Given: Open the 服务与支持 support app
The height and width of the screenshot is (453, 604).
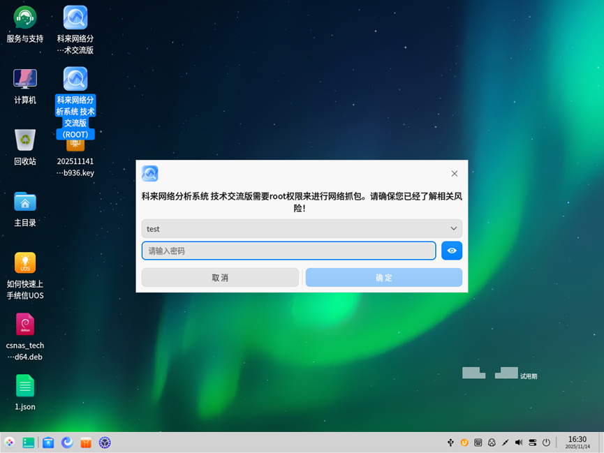Looking at the screenshot, I should (24, 17).
